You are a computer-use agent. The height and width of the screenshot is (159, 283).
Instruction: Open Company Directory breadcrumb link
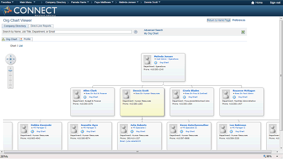point(56,2)
